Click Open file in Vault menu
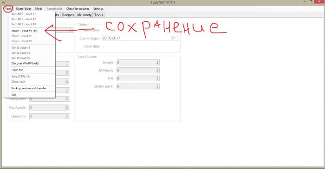This screenshot has height=169, width=325. (x=17, y=70)
